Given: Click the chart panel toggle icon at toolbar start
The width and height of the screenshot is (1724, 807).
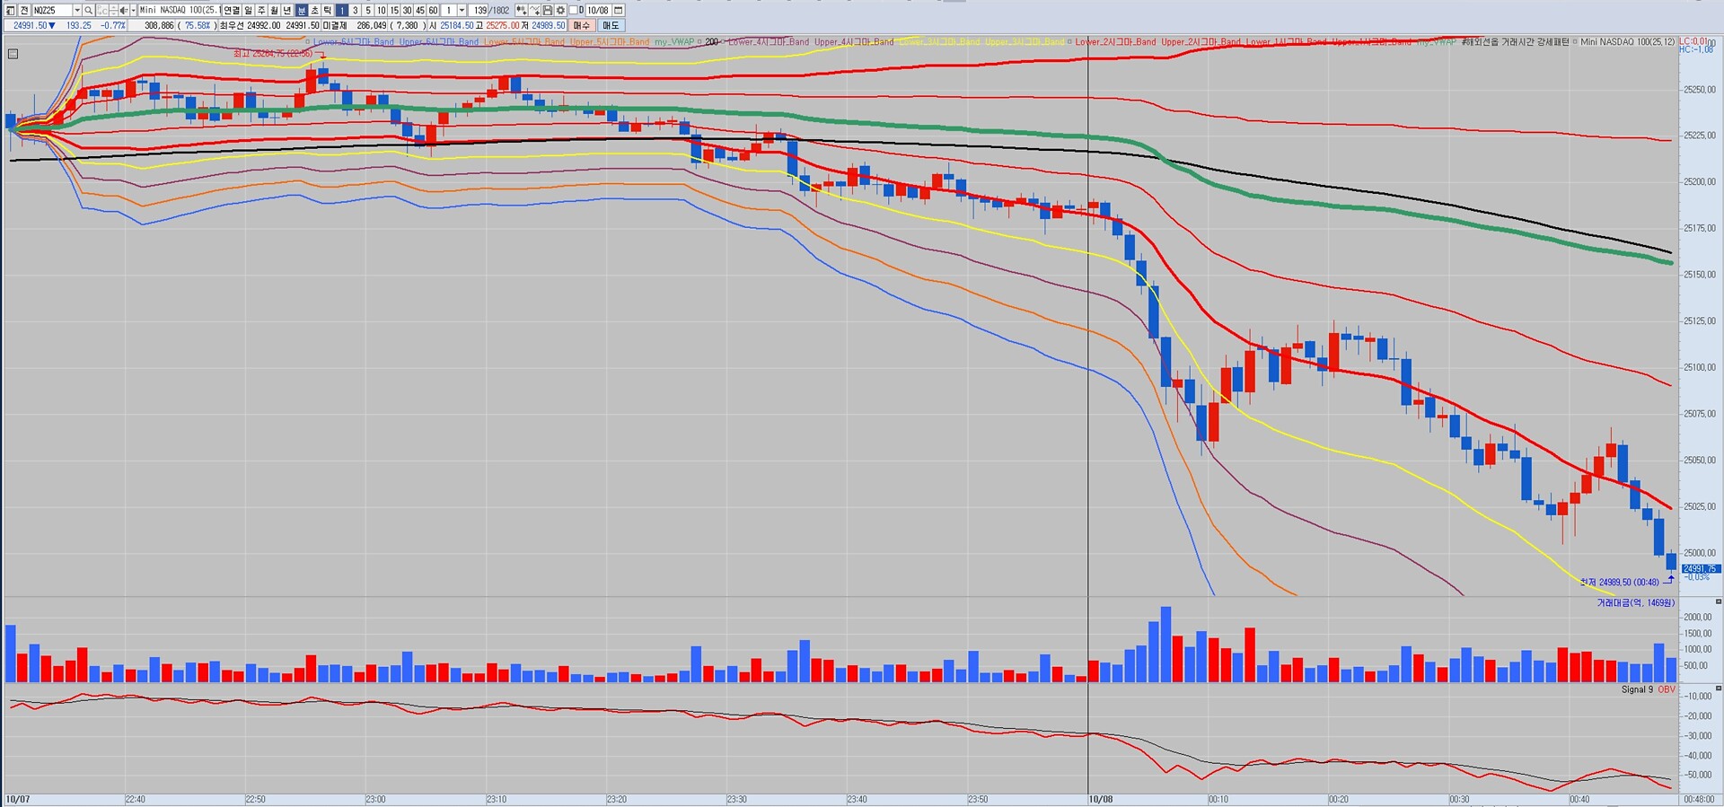Looking at the screenshot, I should coord(10,10).
